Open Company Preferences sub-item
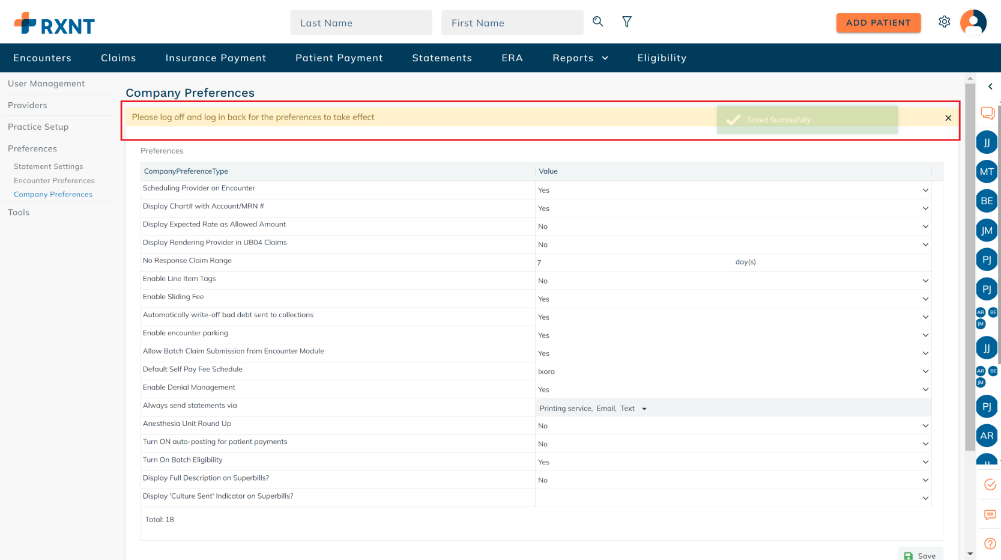The image size is (1001, 560). click(x=53, y=194)
